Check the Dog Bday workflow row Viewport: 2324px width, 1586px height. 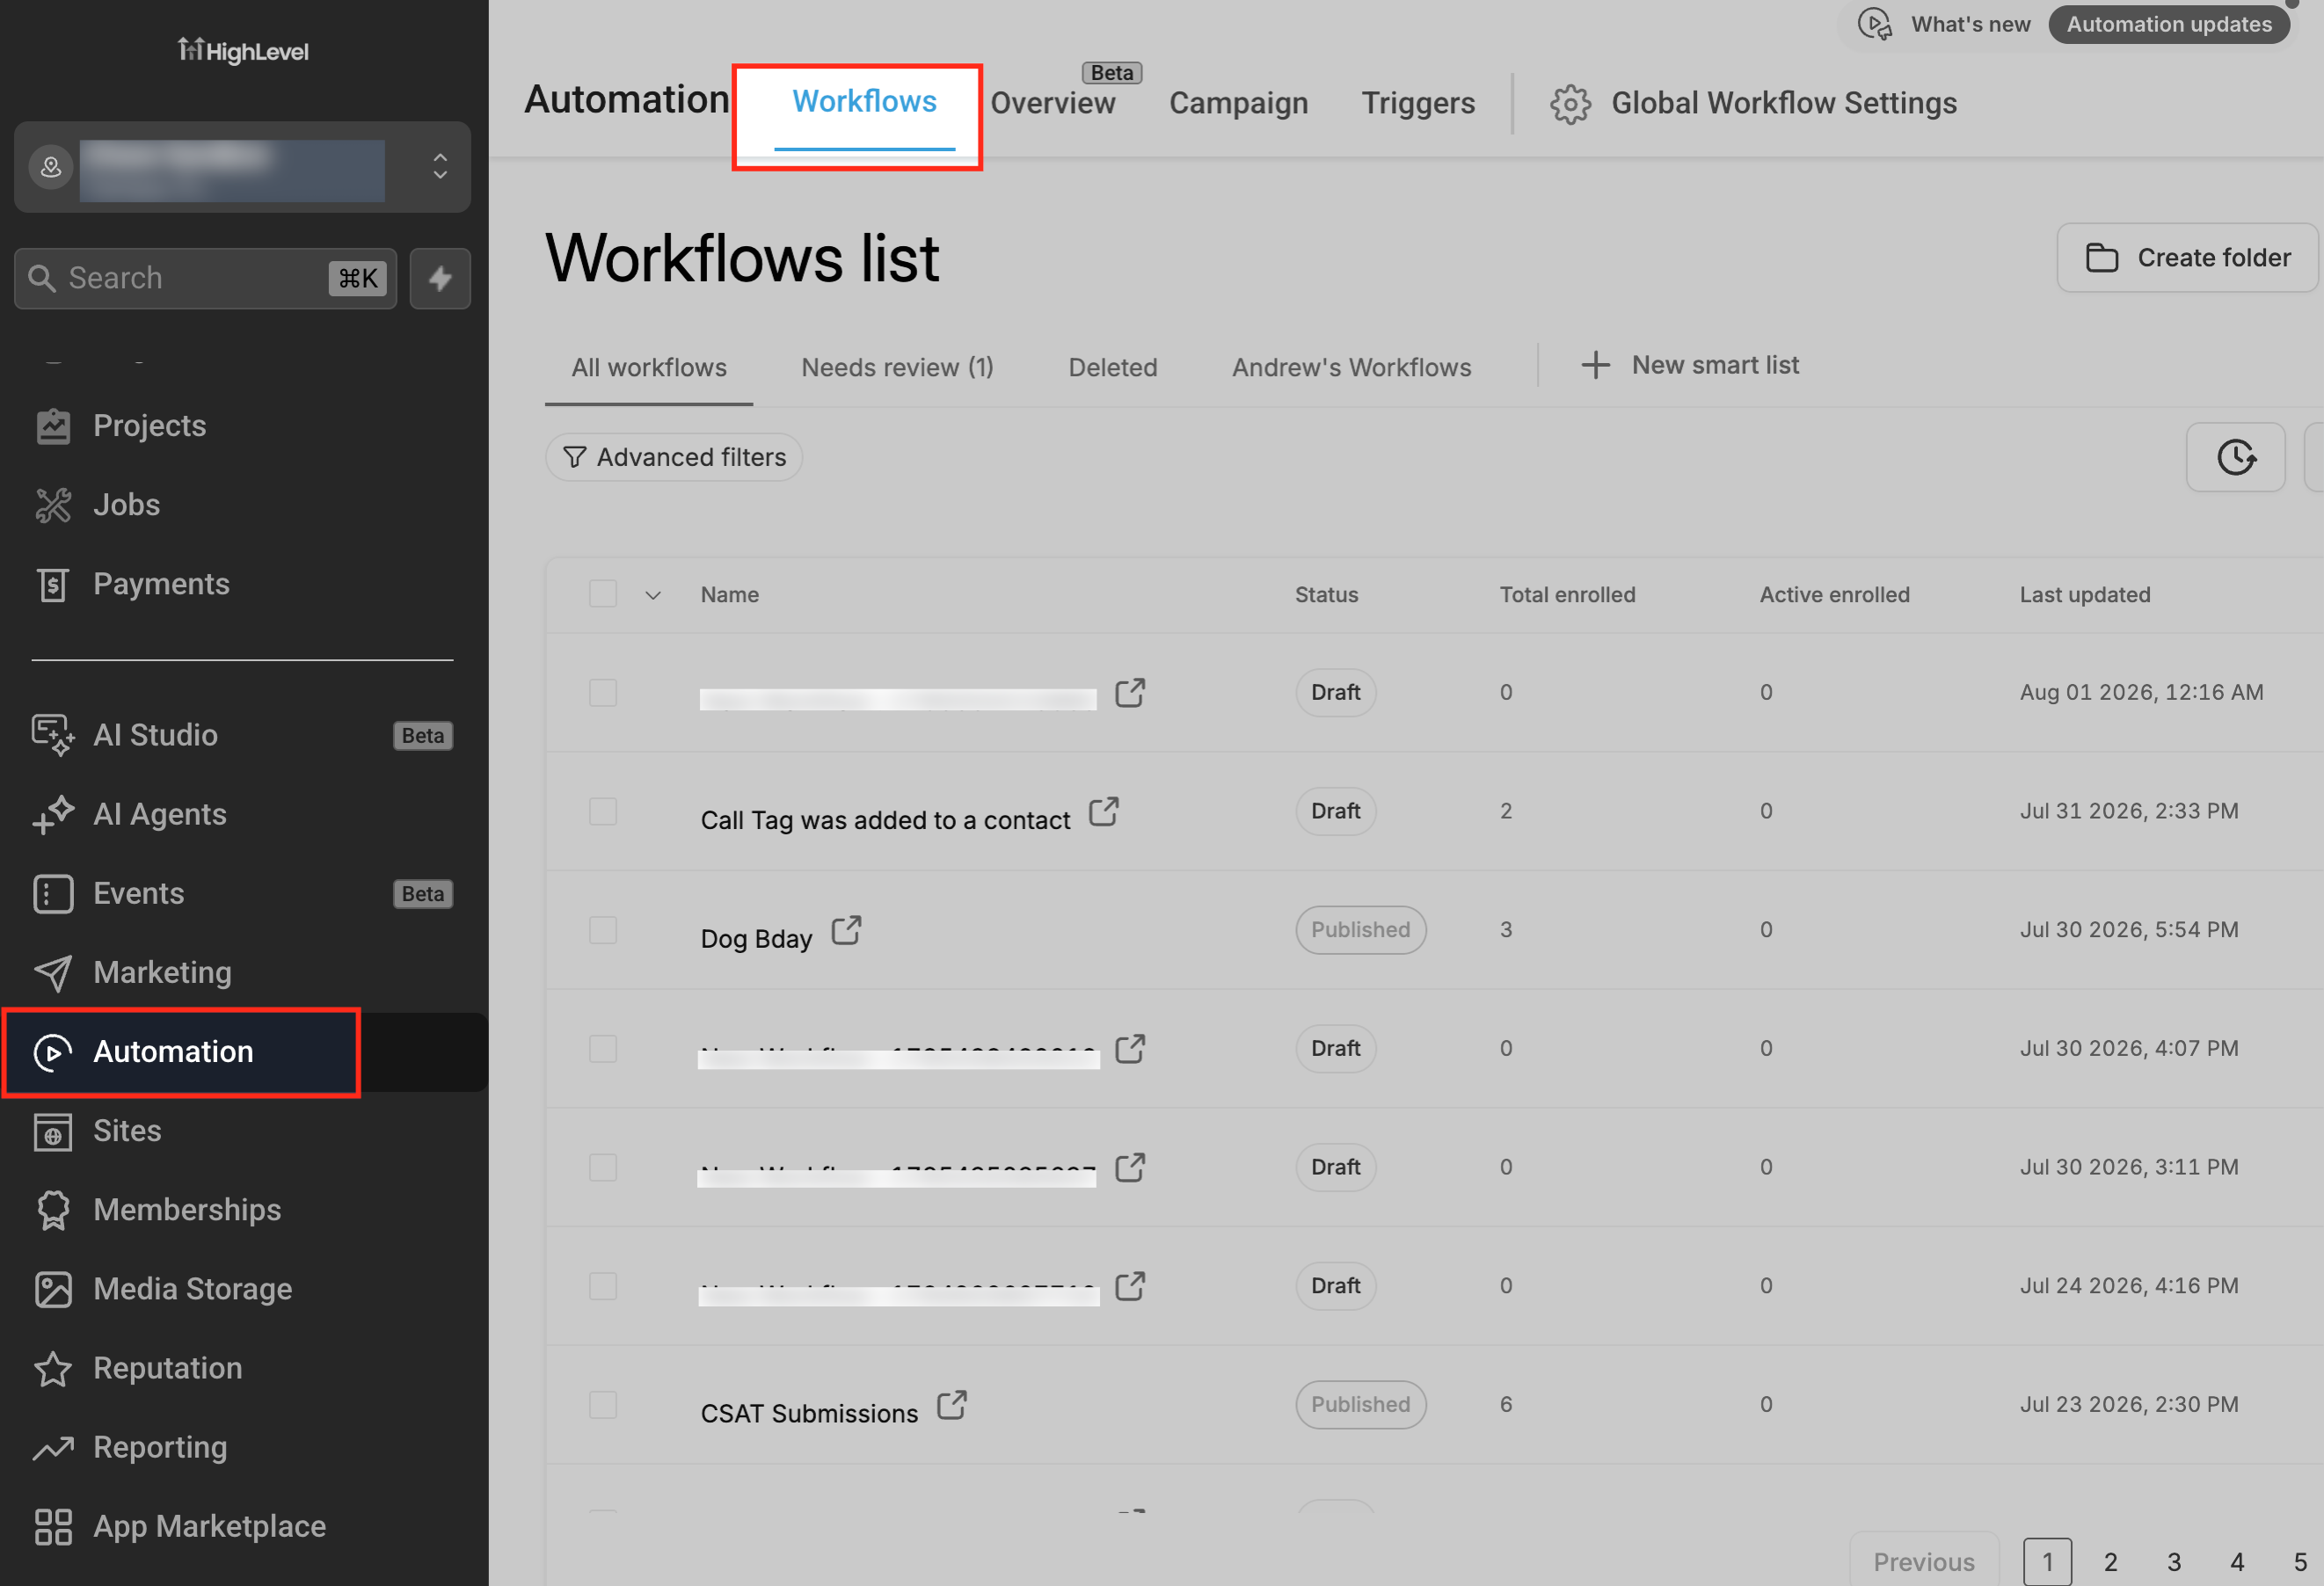pos(603,930)
